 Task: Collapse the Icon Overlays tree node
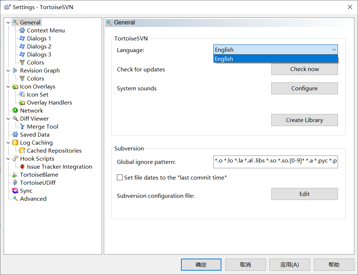[x=8, y=87]
